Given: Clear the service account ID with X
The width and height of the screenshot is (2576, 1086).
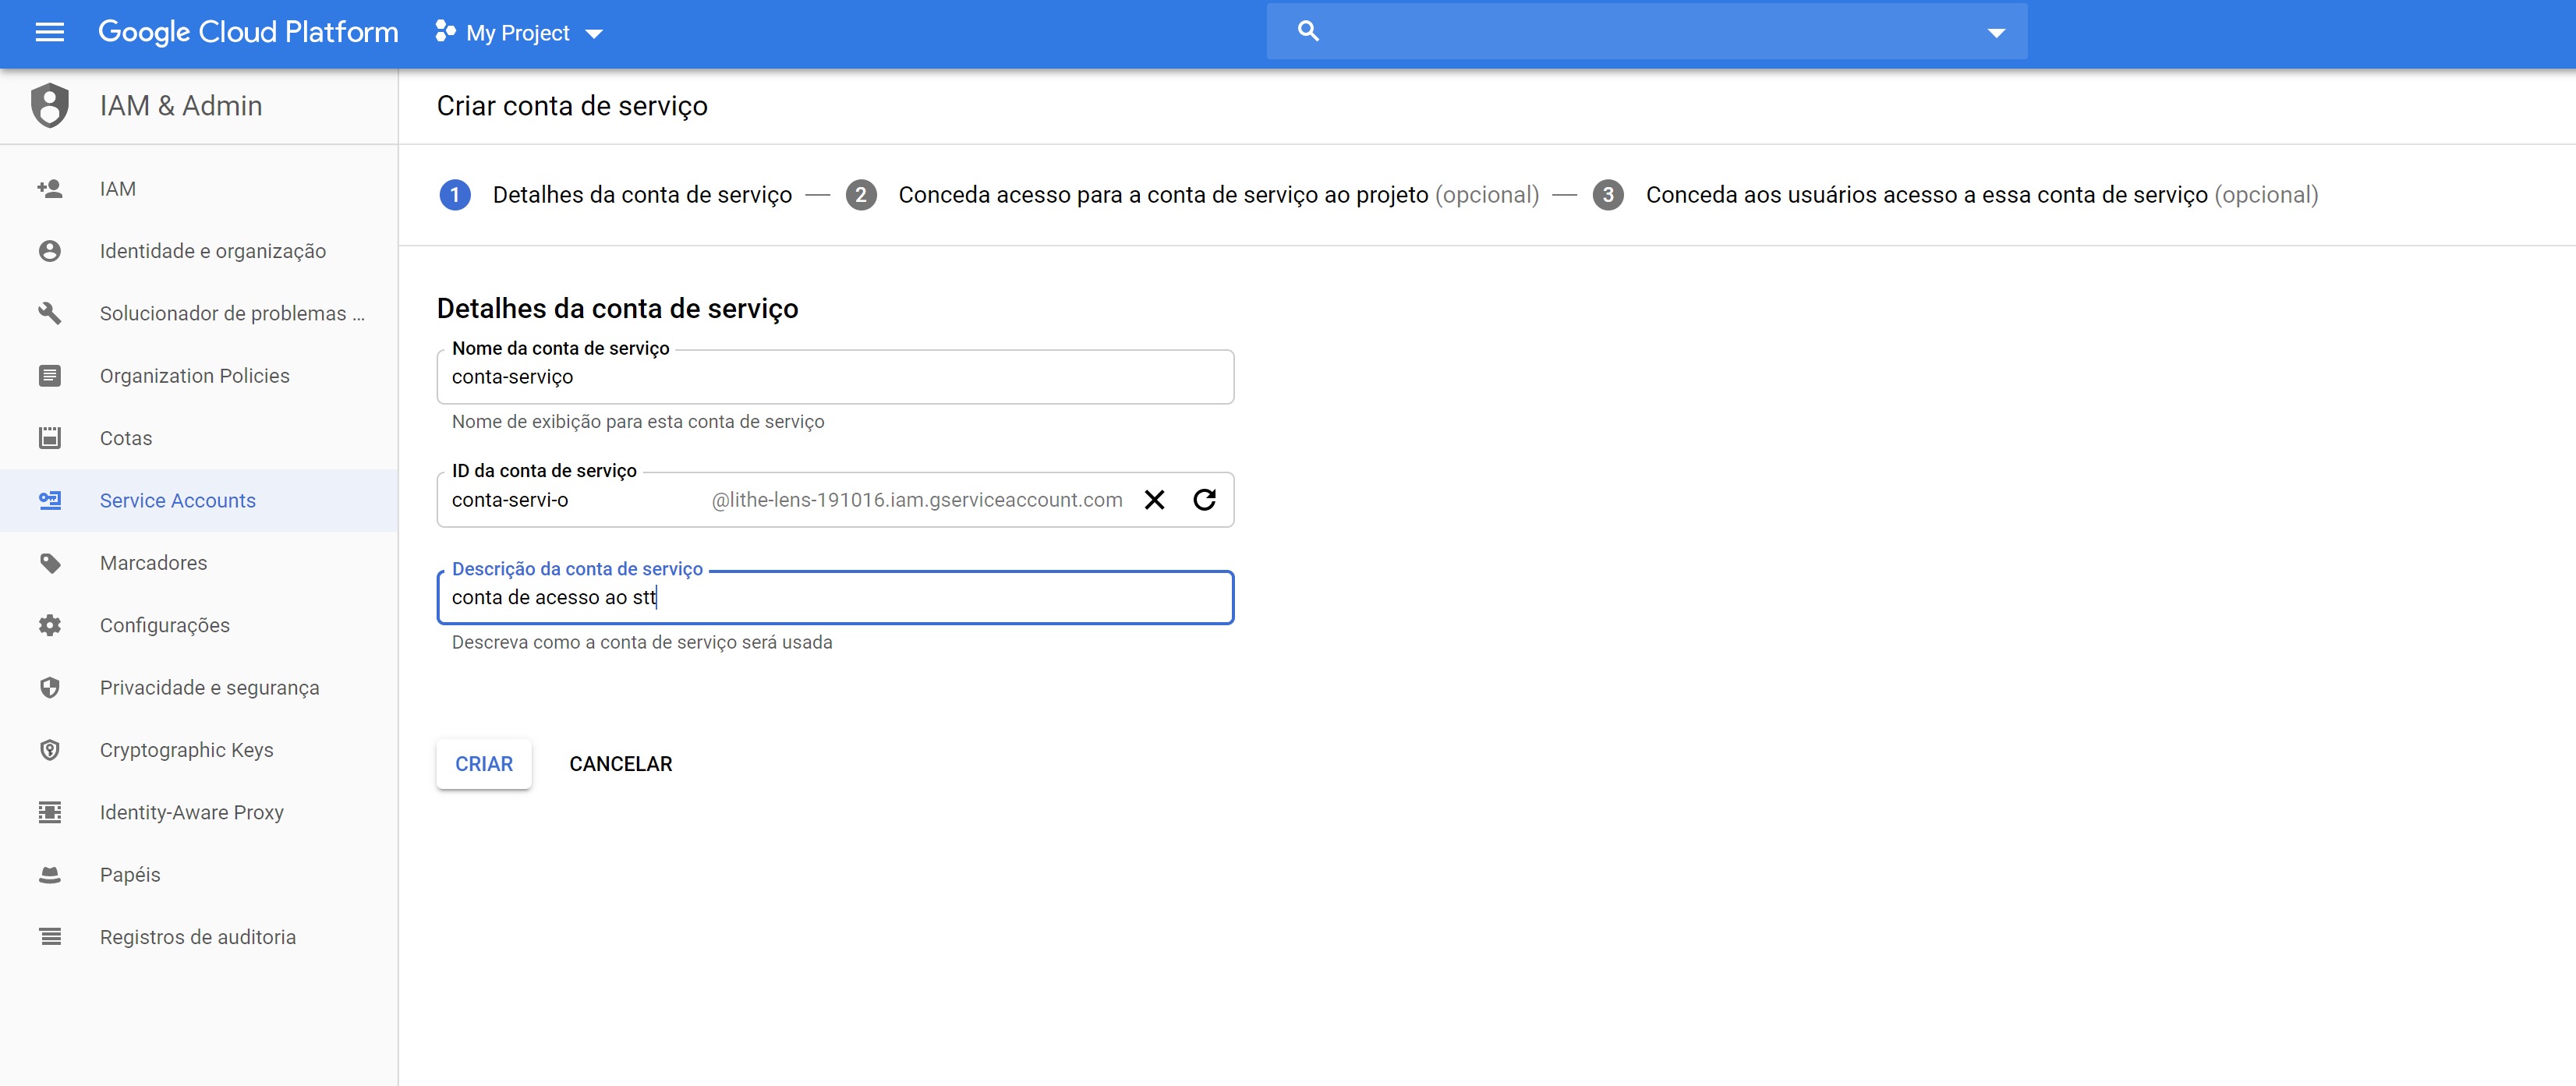Looking at the screenshot, I should point(1154,500).
